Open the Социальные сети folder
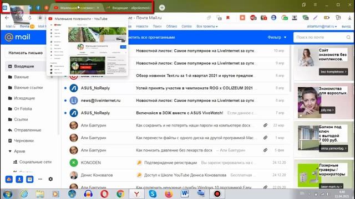This screenshot has height=199, width=355. pyautogui.click(x=35, y=162)
